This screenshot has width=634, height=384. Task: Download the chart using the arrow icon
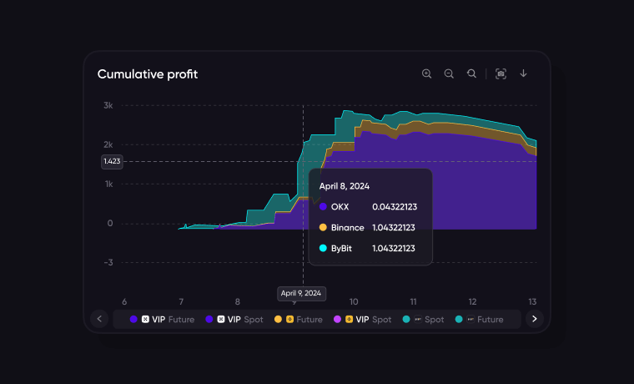point(524,73)
